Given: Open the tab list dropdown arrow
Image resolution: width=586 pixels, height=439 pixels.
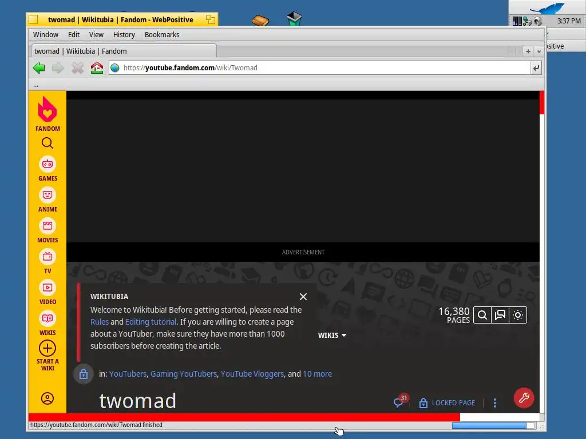Looking at the screenshot, I should [539, 51].
